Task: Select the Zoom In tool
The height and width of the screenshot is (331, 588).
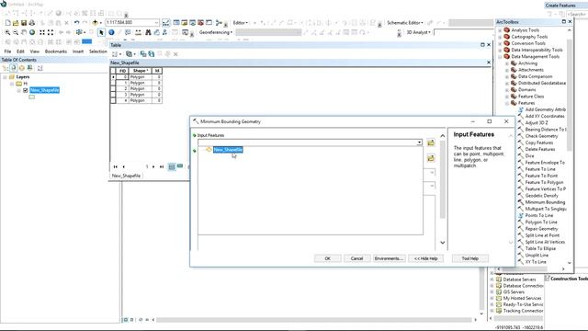Action: [7, 33]
